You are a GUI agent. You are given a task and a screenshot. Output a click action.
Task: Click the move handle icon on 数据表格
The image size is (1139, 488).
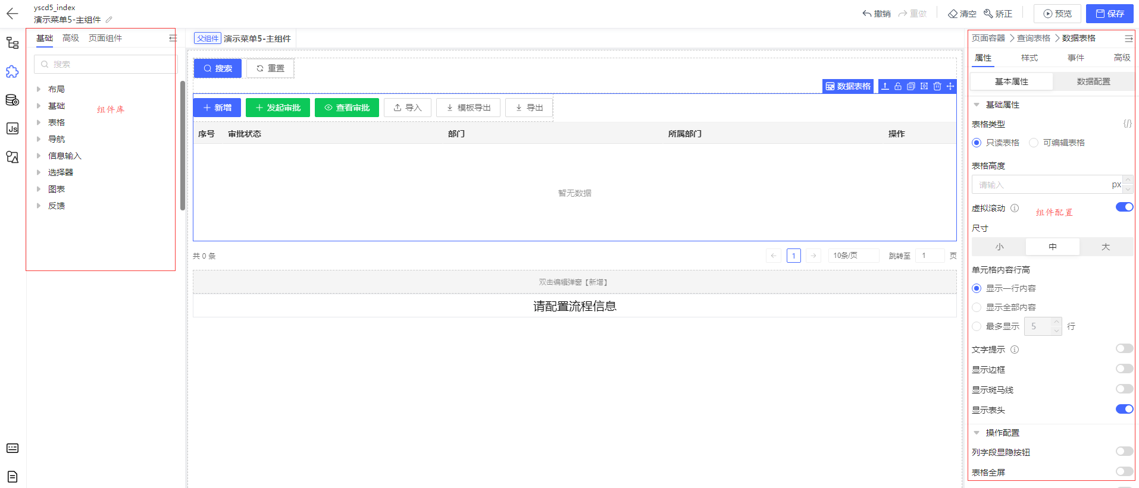click(950, 86)
